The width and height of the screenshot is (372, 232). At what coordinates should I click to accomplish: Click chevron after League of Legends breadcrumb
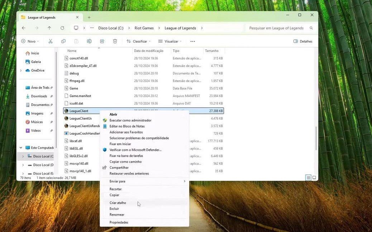pyautogui.click(x=202, y=28)
